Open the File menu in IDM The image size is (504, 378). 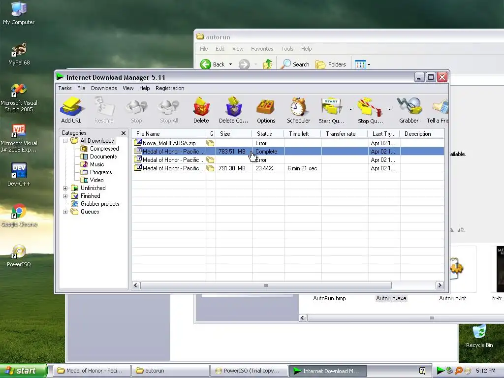click(x=81, y=88)
